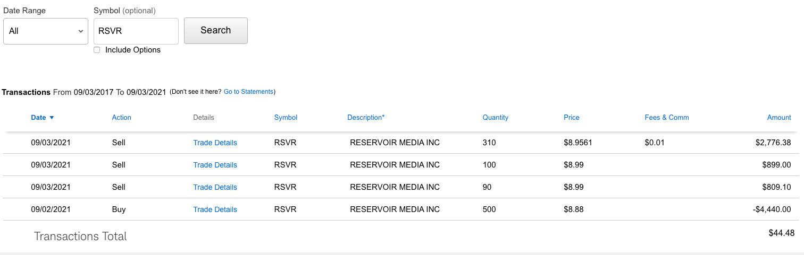Sort by the Date column header
Screen dimensions: 804x255
[38, 118]
